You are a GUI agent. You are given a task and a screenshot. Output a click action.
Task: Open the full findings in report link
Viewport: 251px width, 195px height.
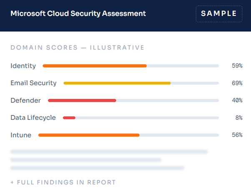(63, 182)
